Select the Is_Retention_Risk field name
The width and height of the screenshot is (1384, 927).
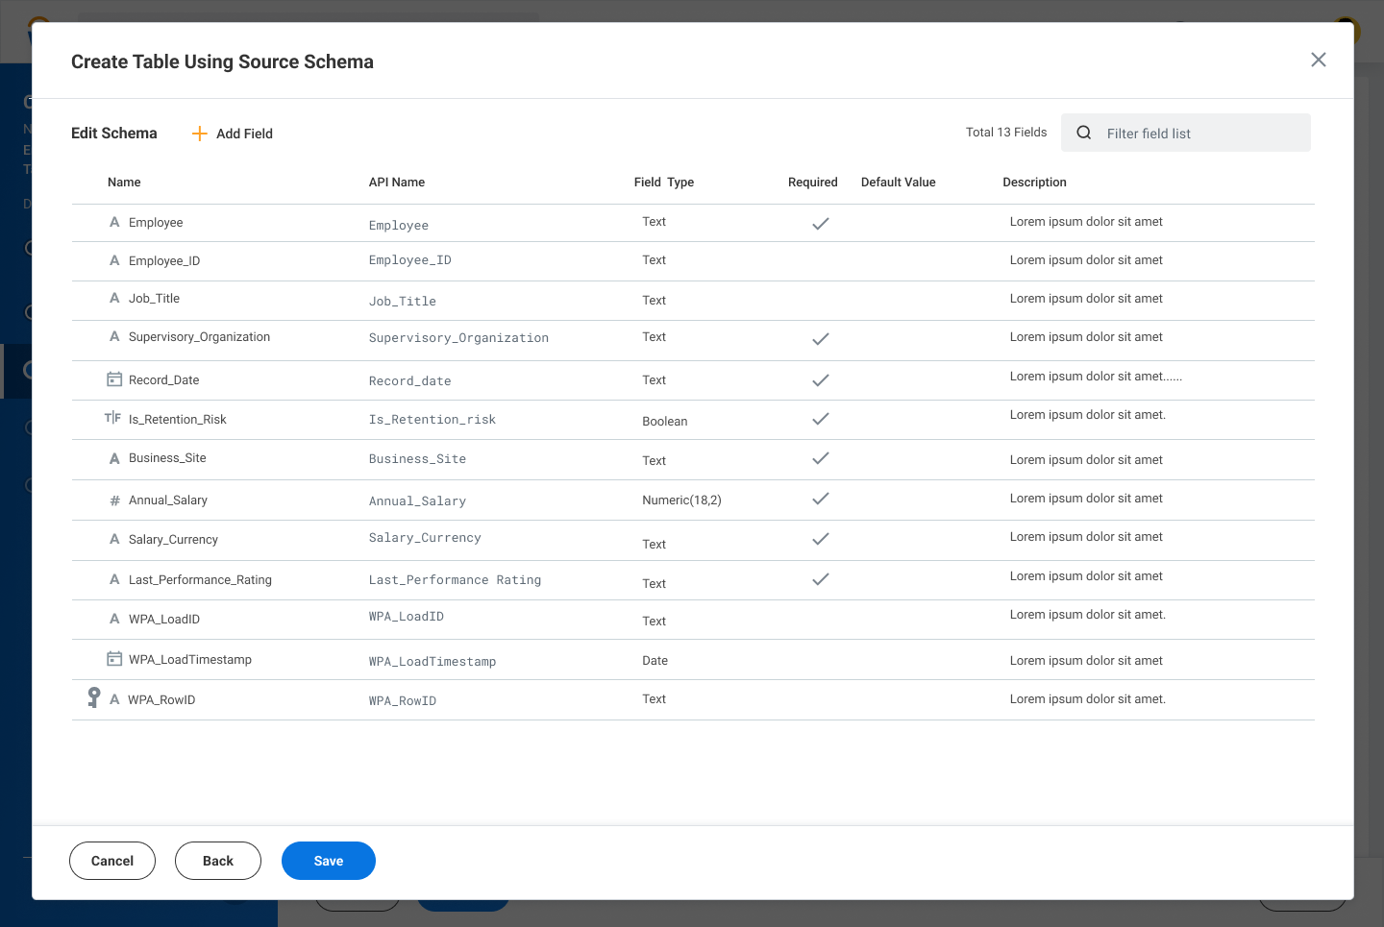(x=178, y=419)
